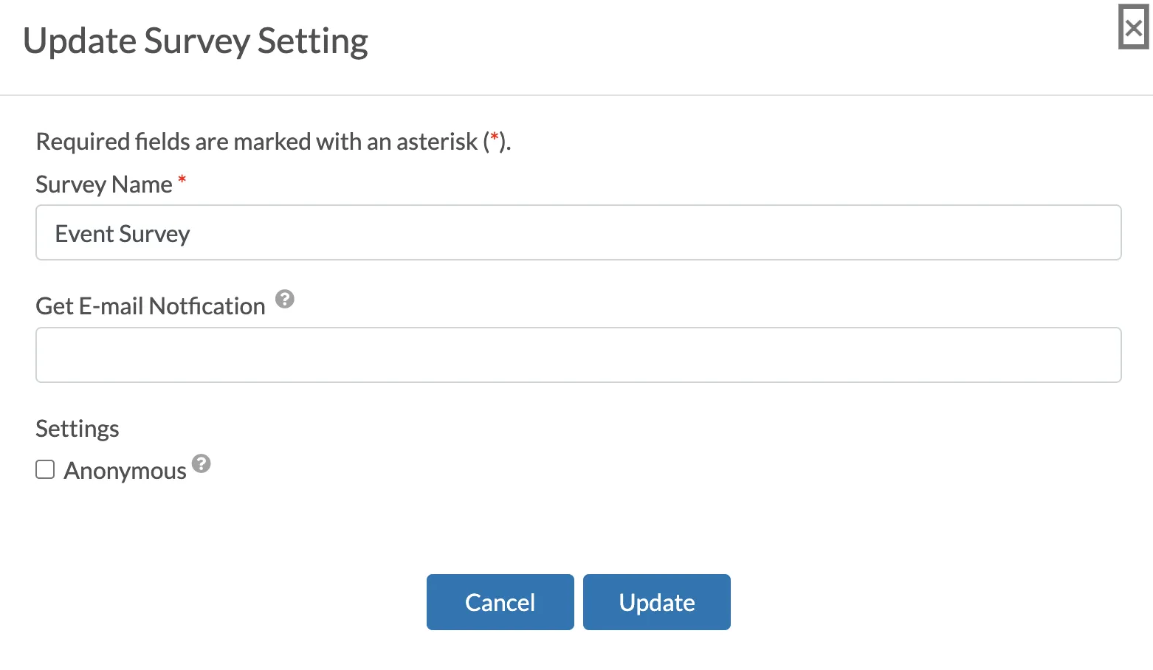The height and width of the screenshot is (670, 1153).
Task: Click the Survey Name field label
Action: pyautogui.click(x=104, y=184)
